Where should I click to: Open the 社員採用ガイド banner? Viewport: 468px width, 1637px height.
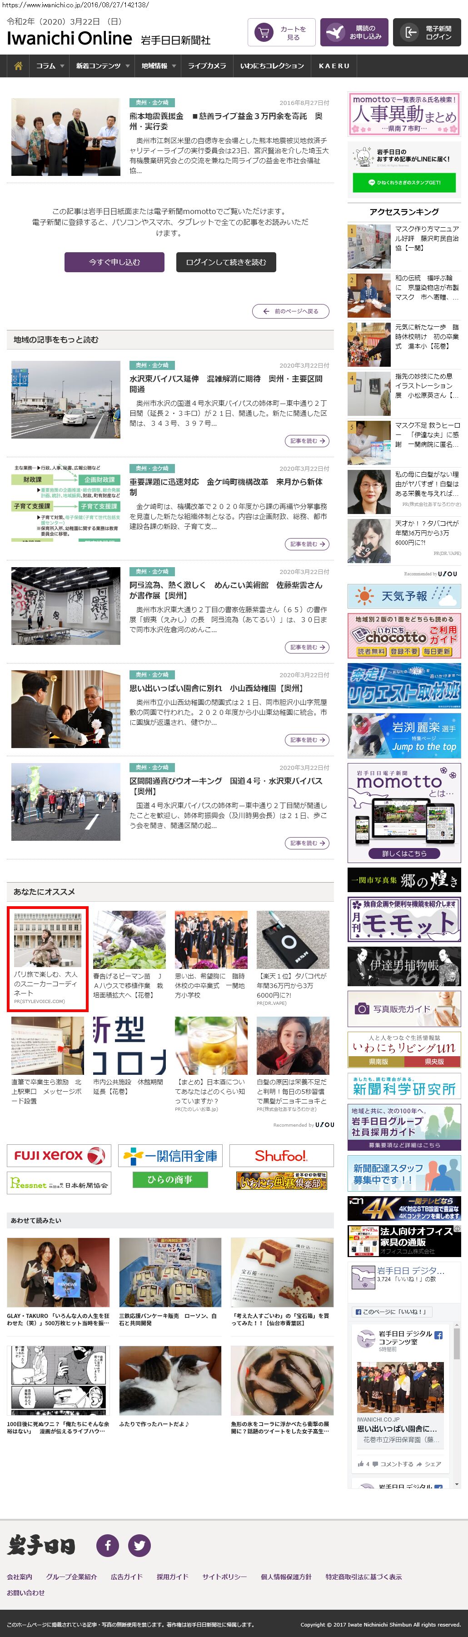tap(404, 1128)
